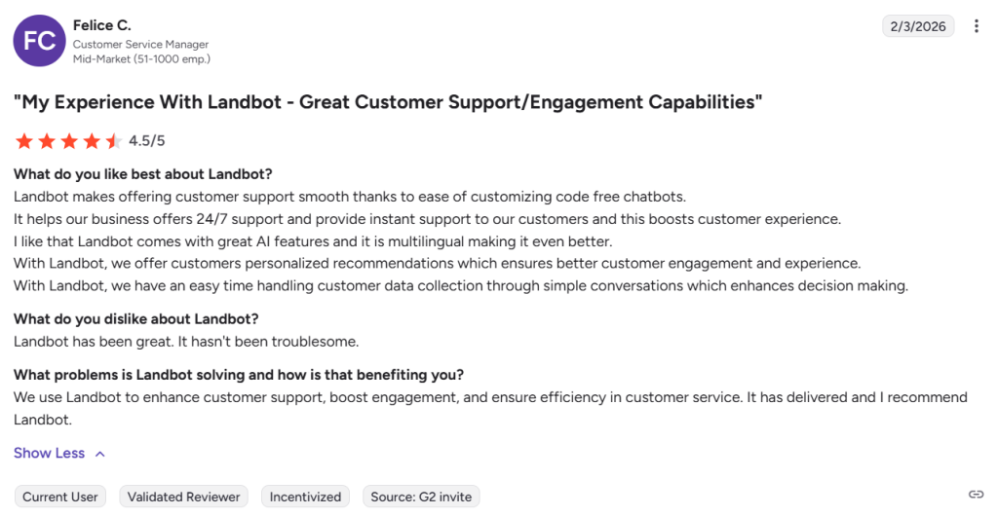Select the Source: G2 invite tag
The image size is (998, 516).
[x=421, y=497]
